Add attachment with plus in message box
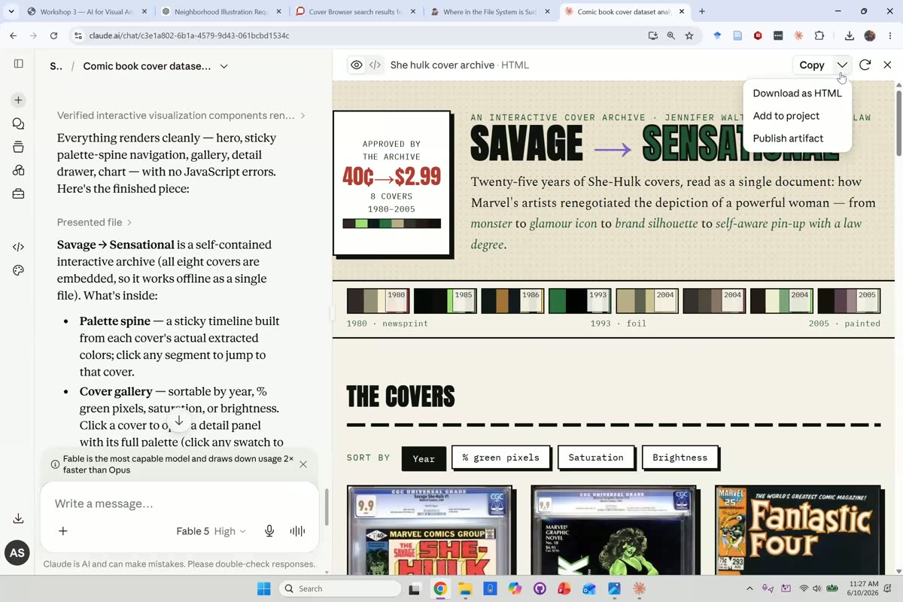Image resolution: width=903 pixels, height=602 pixels. (63, 531)
